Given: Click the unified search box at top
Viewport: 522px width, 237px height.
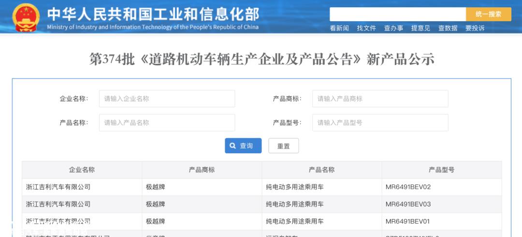Looking at the screenshot, I should click(x=397, y=14).
